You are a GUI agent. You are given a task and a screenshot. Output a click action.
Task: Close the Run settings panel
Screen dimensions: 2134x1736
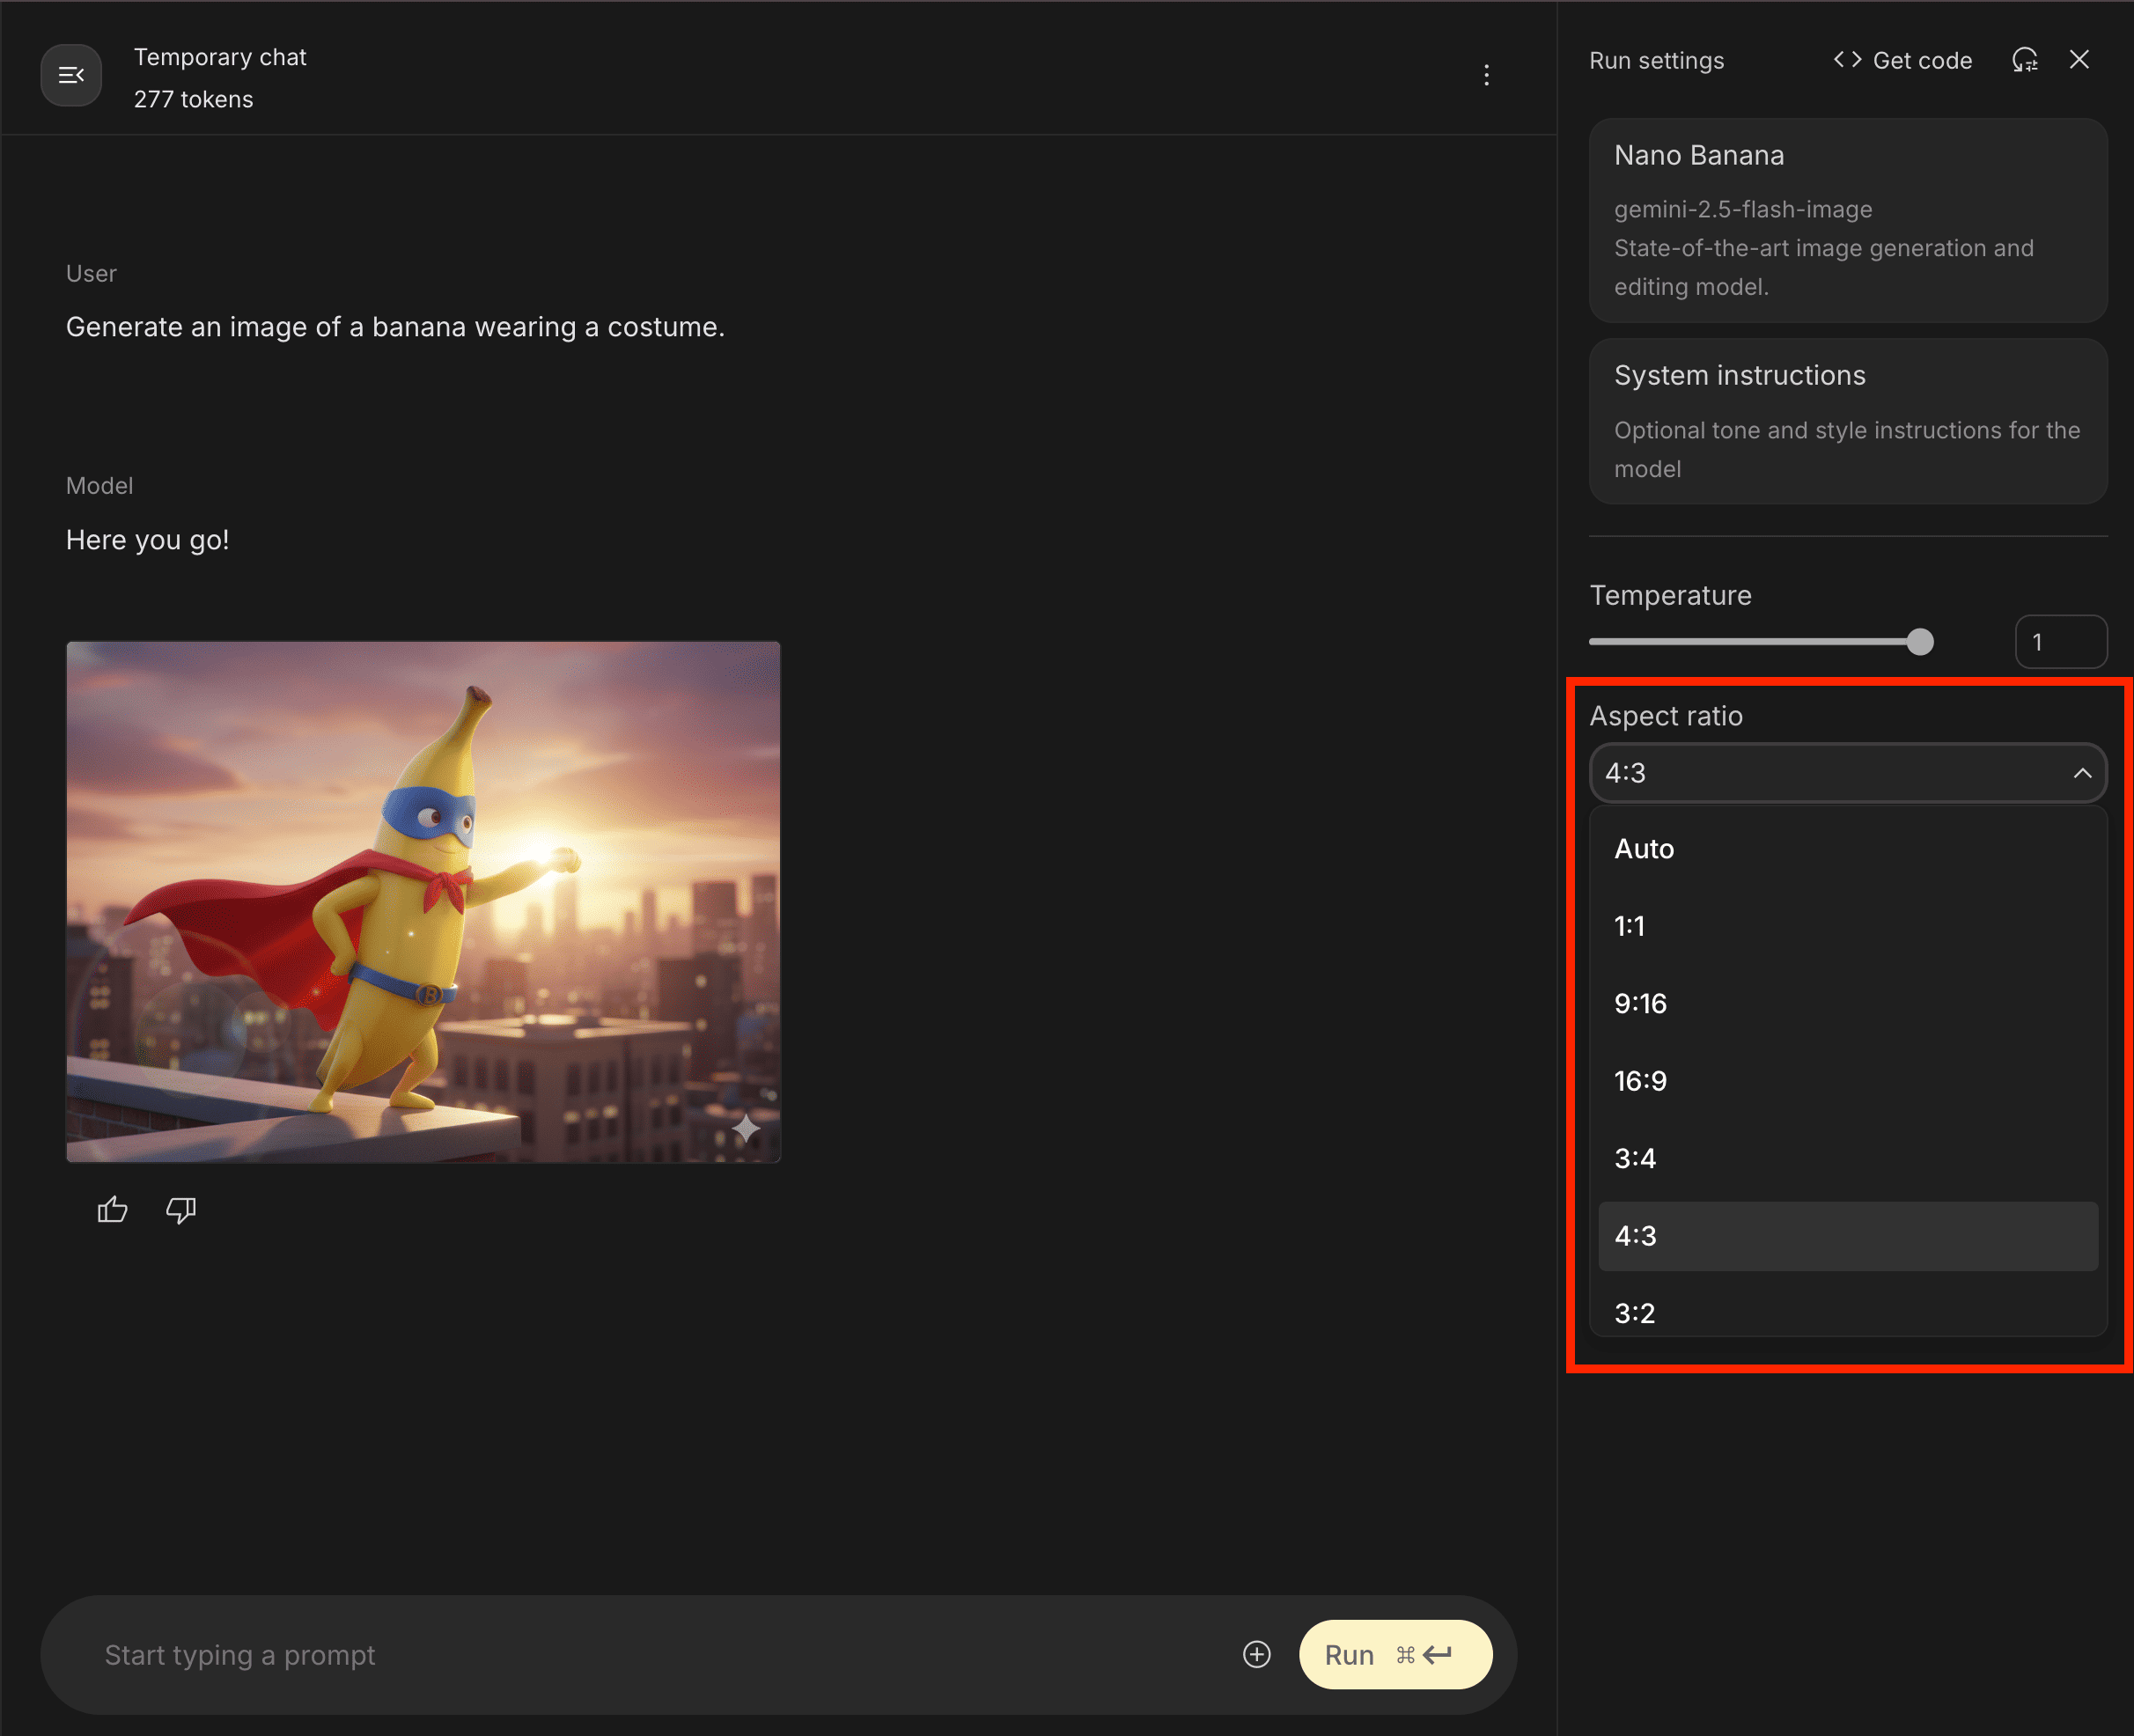pos(2079,60)
